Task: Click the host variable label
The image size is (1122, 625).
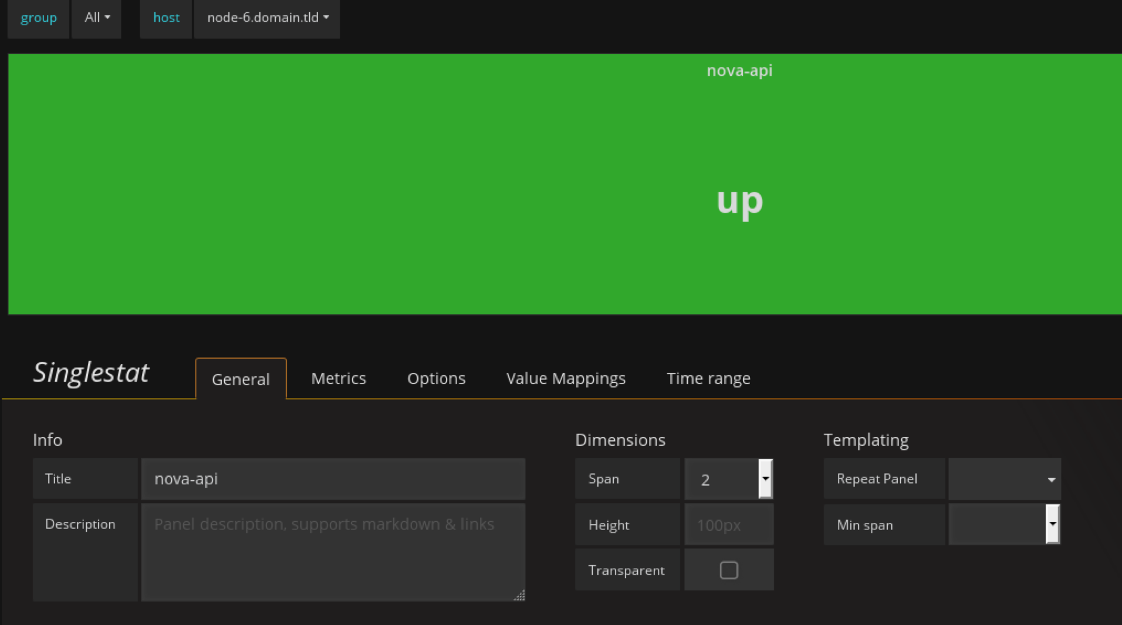Action: tap(166, 18)
